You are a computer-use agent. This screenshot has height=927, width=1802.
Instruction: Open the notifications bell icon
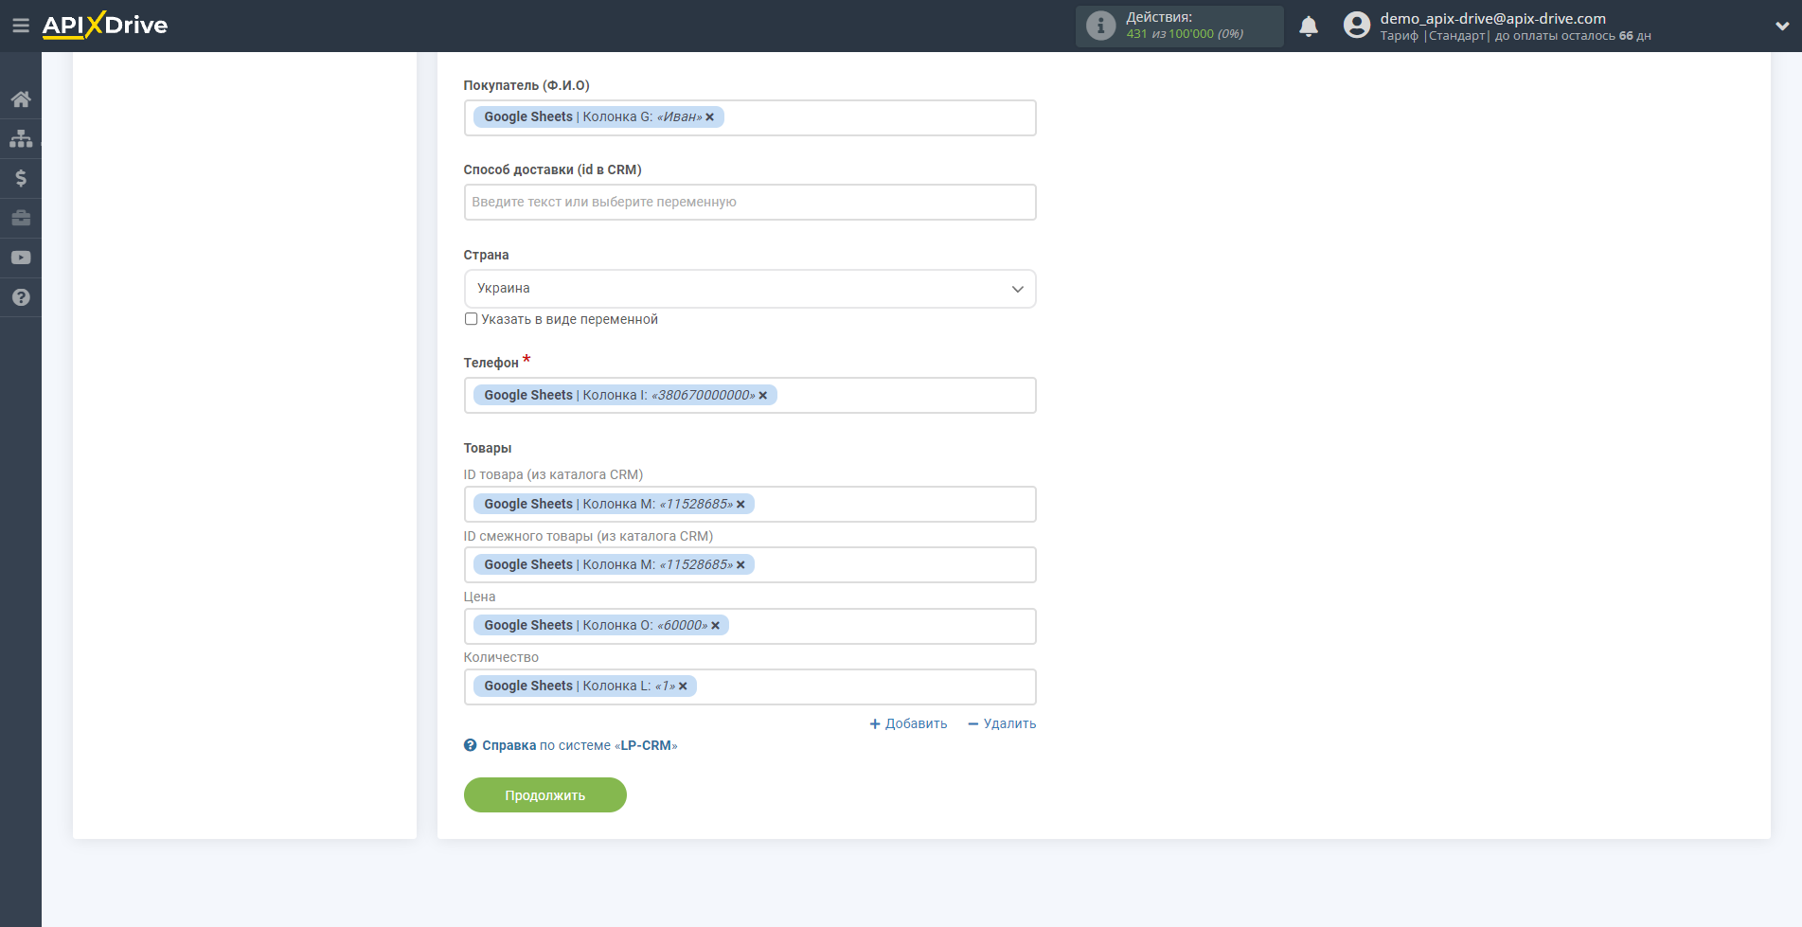click(1309, 27)
